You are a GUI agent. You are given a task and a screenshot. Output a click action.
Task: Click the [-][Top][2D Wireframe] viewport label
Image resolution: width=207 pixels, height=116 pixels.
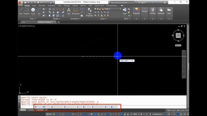pyautogui.click(x=27, y=26)
